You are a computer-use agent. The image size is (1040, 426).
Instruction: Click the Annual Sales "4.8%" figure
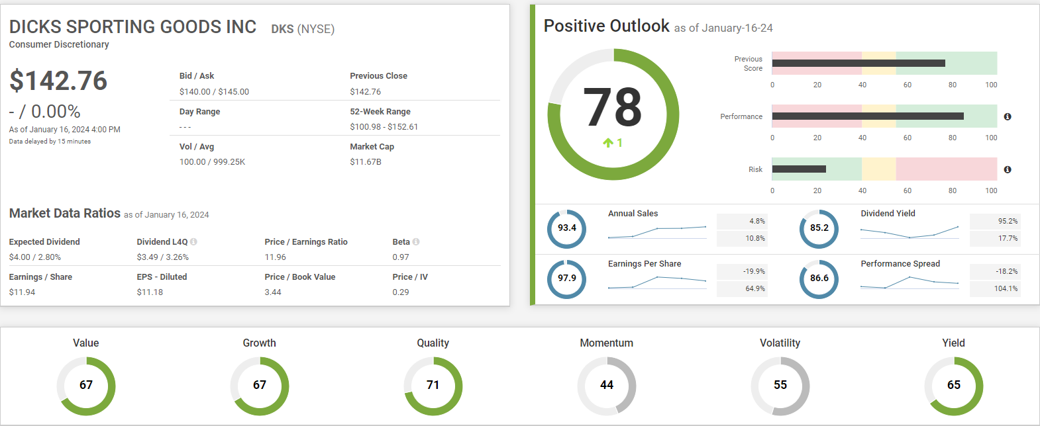757,222
